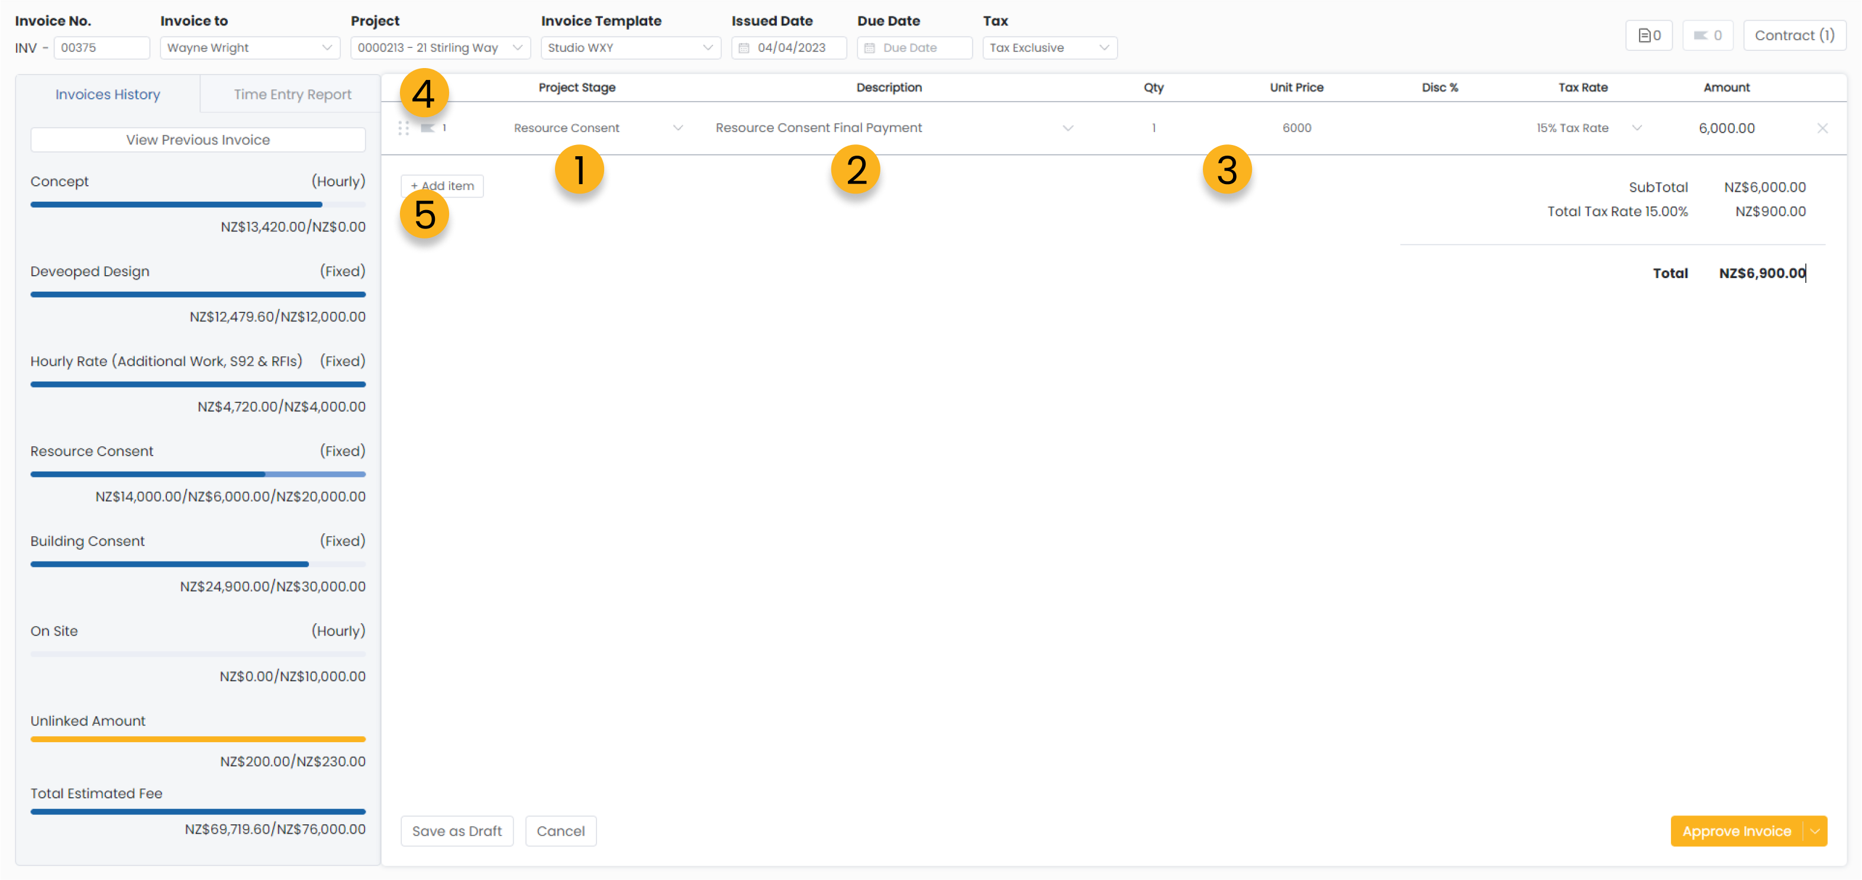Switch to the Invoices History tab
Screen dimensions: 1862x880
tap(108, 95)
